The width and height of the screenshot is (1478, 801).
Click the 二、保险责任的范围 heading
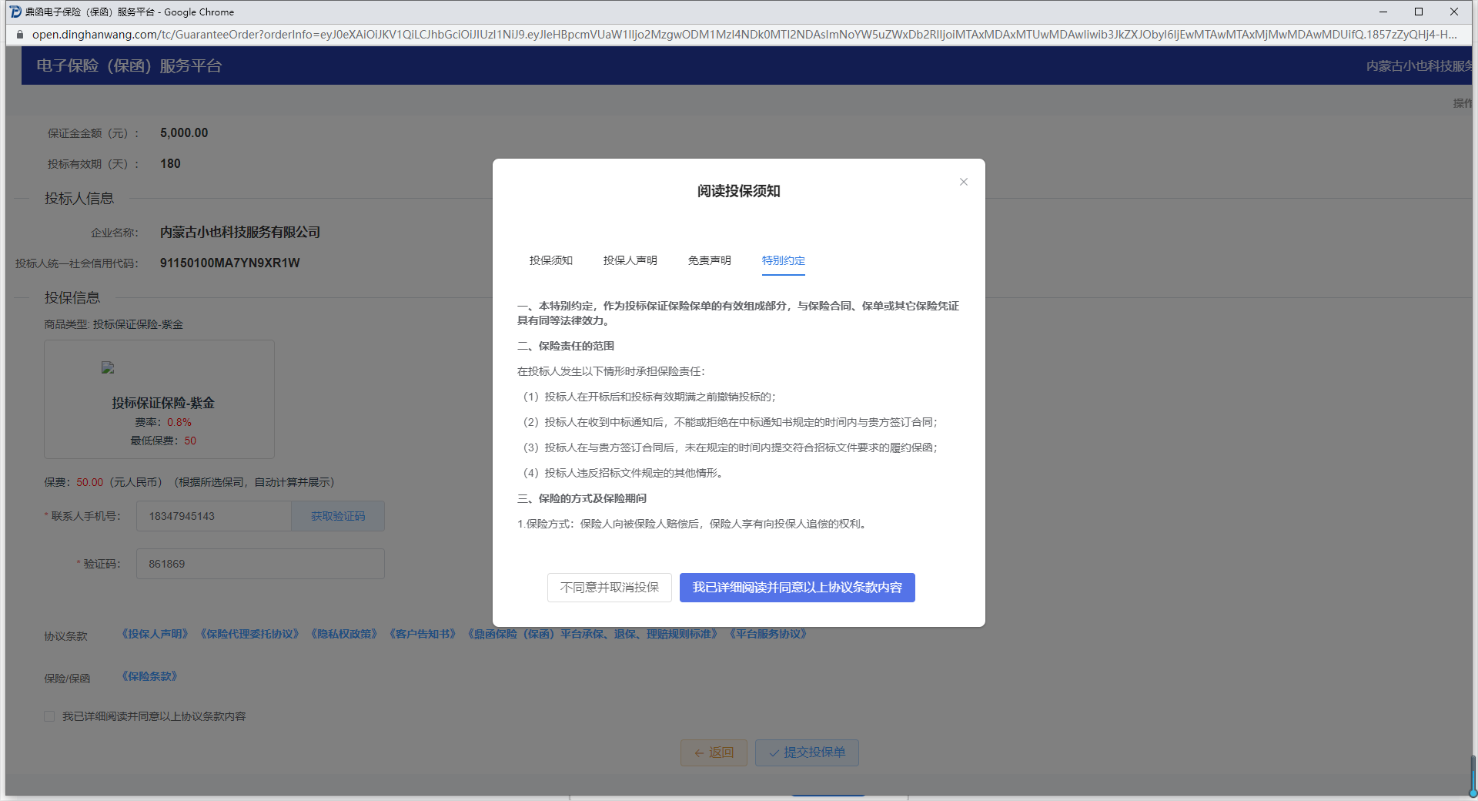566,346
